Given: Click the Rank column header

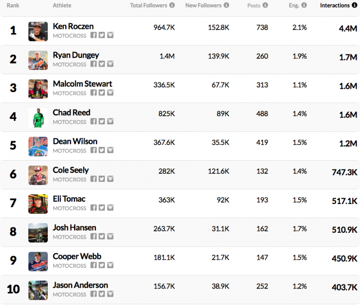Looking at the screenshot, I should [x=13, y=6].
